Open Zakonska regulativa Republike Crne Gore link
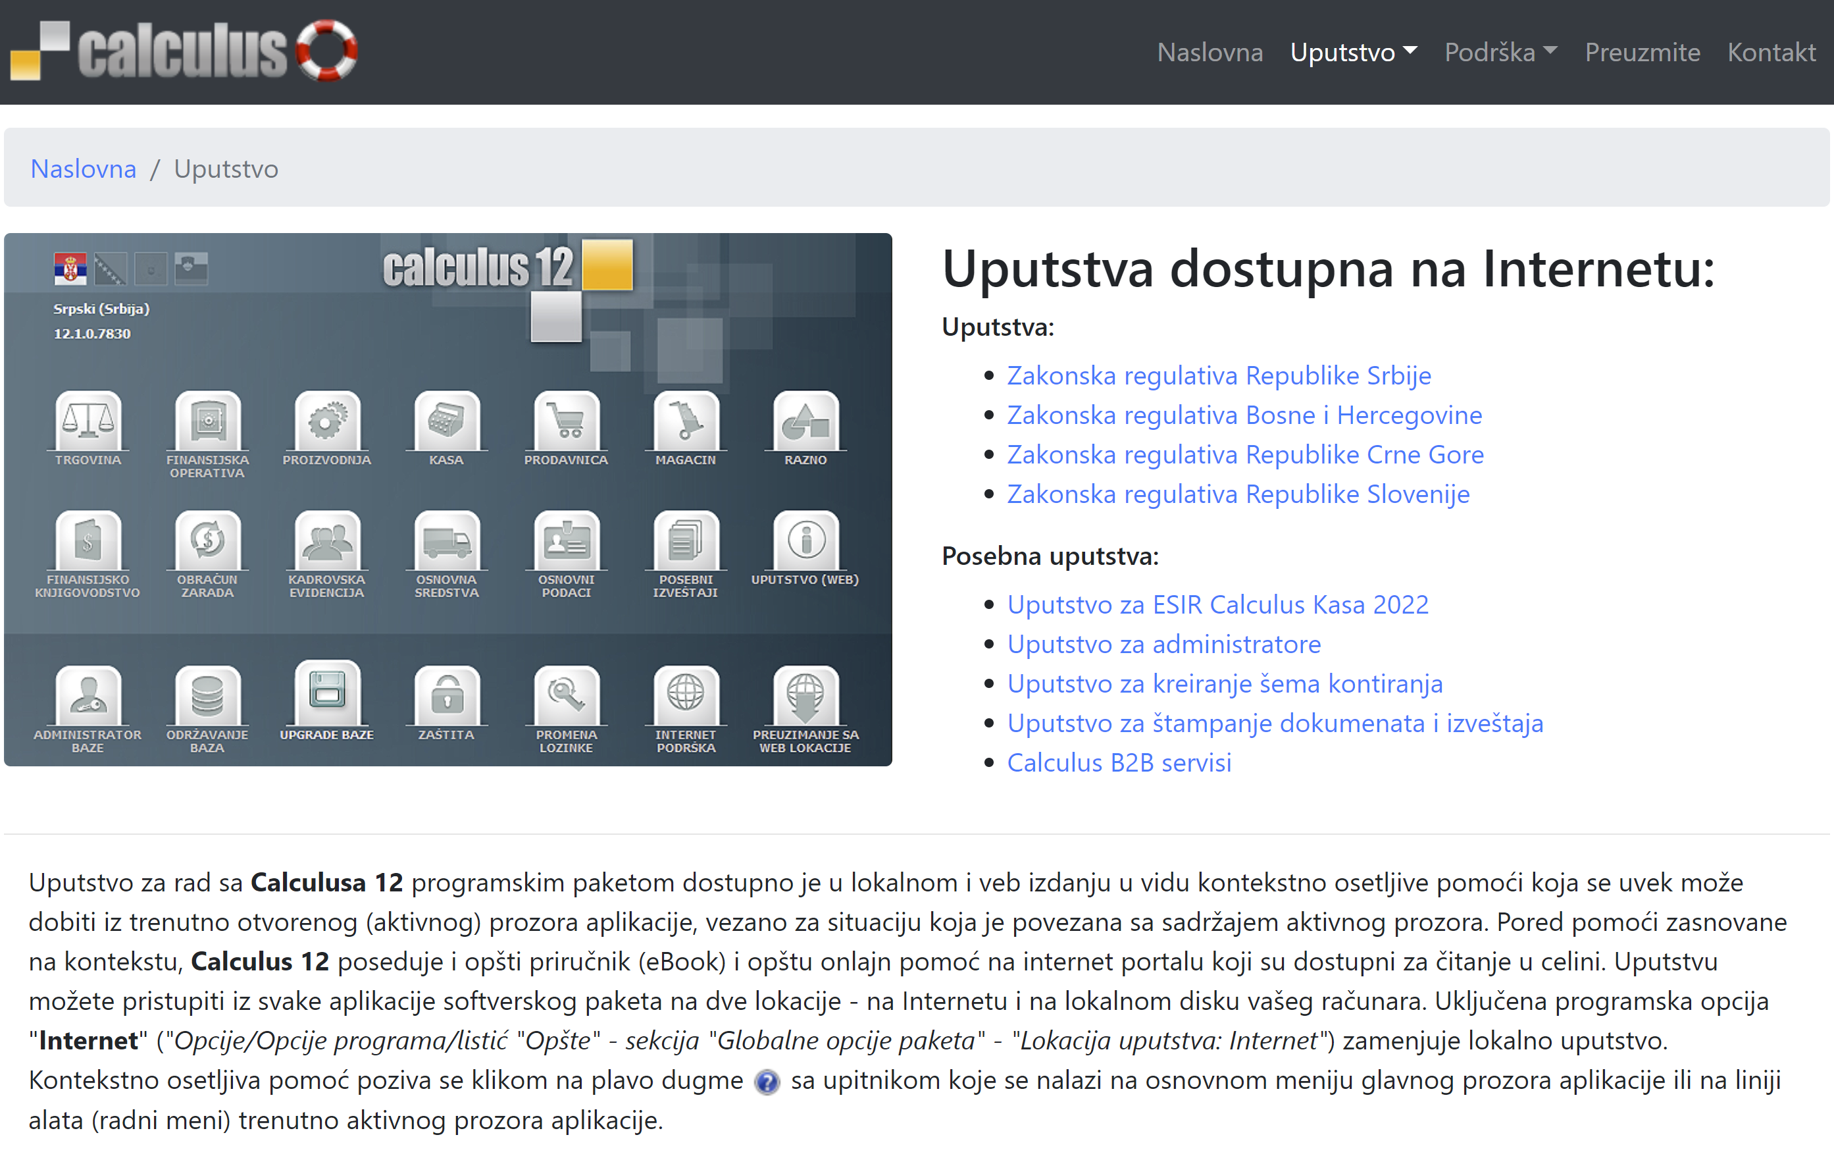 tap(1245, 455)
